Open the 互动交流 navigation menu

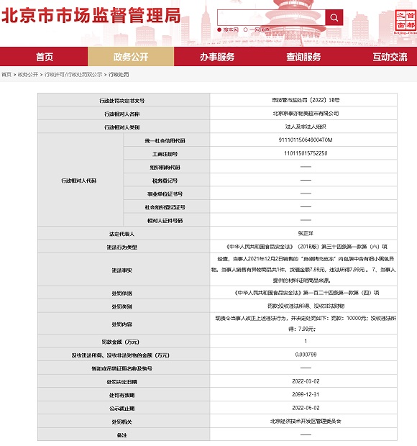tap(390, 57)
